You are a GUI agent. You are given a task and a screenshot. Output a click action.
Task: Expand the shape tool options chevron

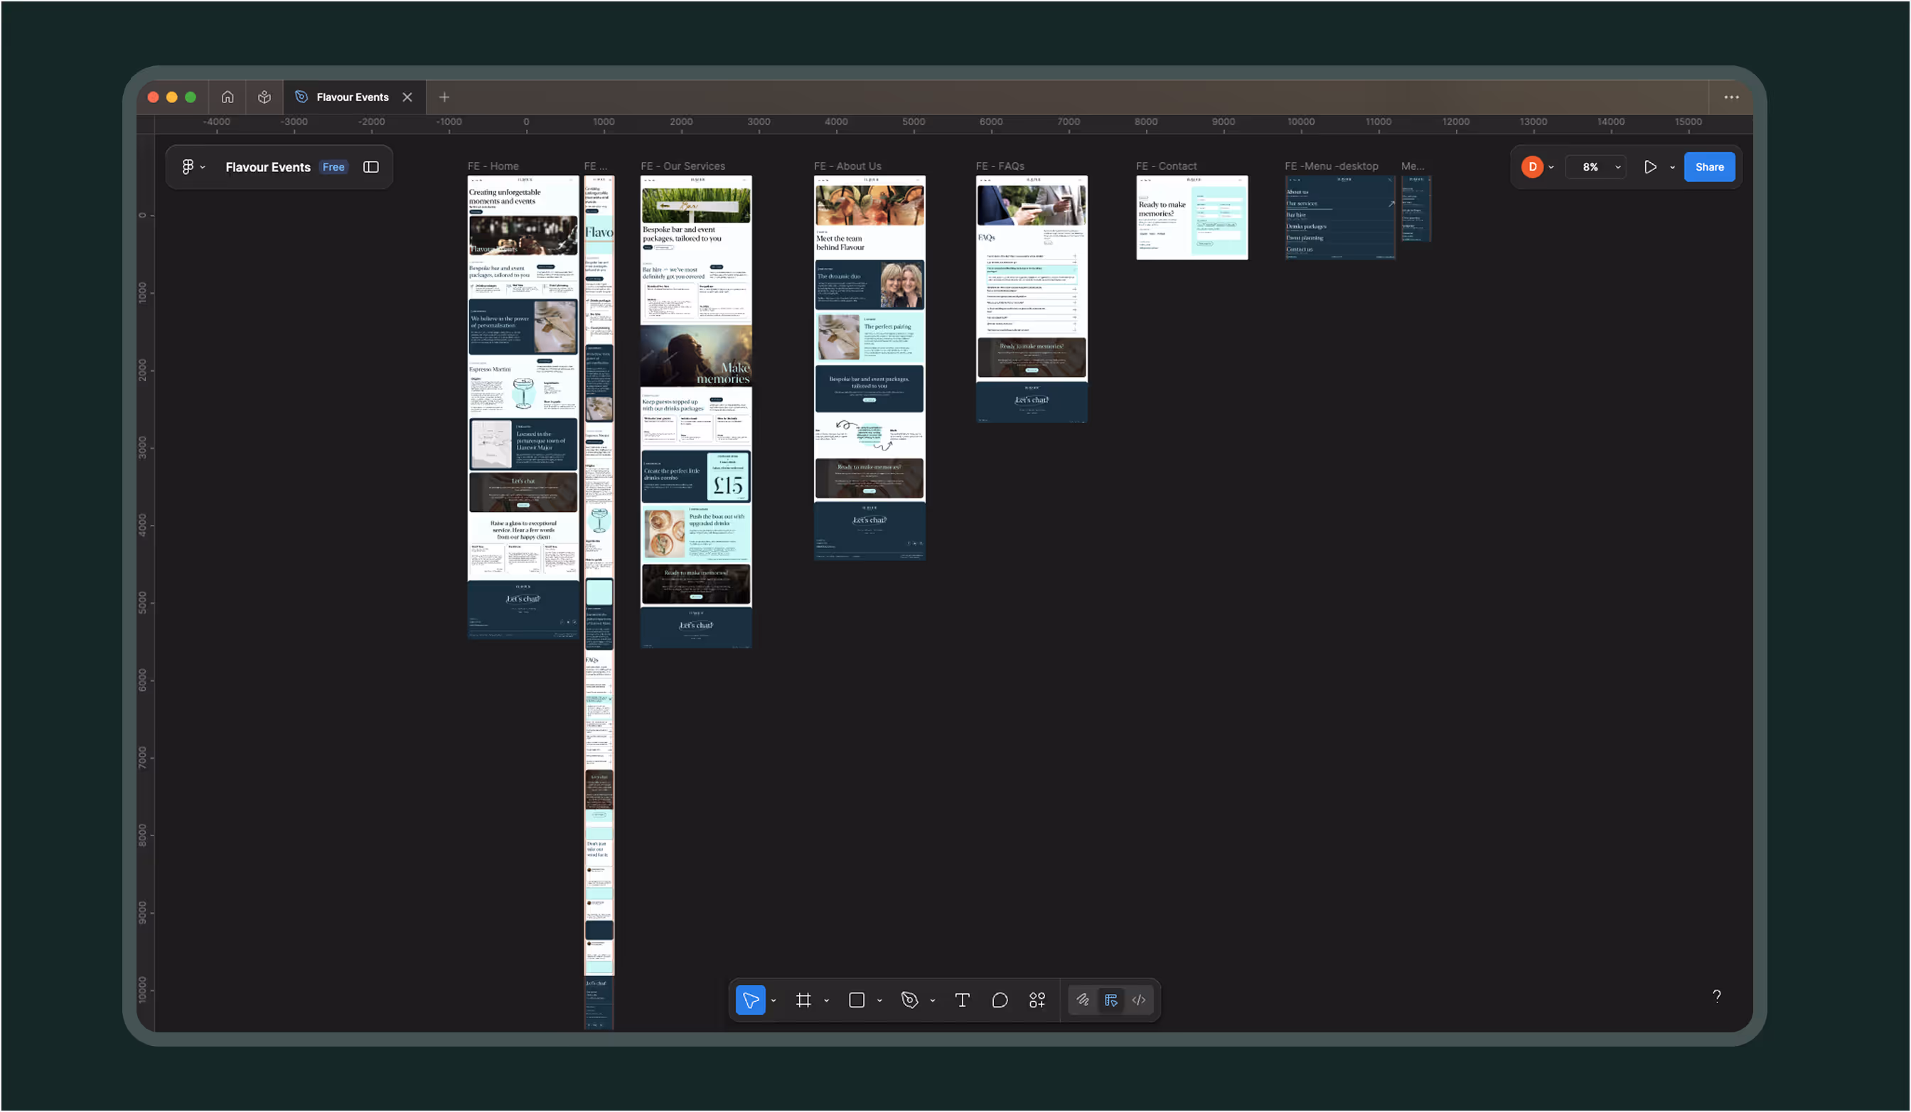pos(879,1000)
